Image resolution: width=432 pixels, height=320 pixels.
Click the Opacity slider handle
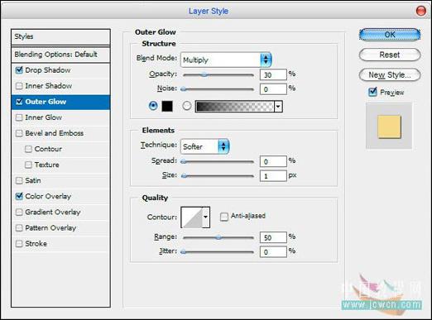pos(204,74)
